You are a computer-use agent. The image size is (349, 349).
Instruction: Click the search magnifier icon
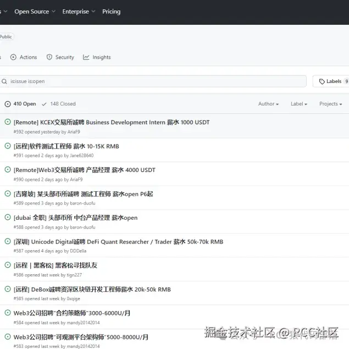click(4, 81)
